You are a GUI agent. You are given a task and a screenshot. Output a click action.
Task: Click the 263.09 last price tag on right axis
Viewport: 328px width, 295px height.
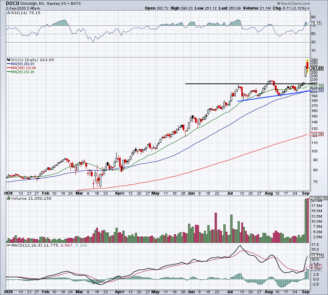(x=316, y=68)
